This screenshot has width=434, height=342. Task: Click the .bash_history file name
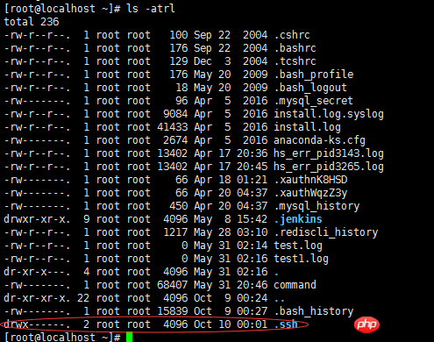314,311
